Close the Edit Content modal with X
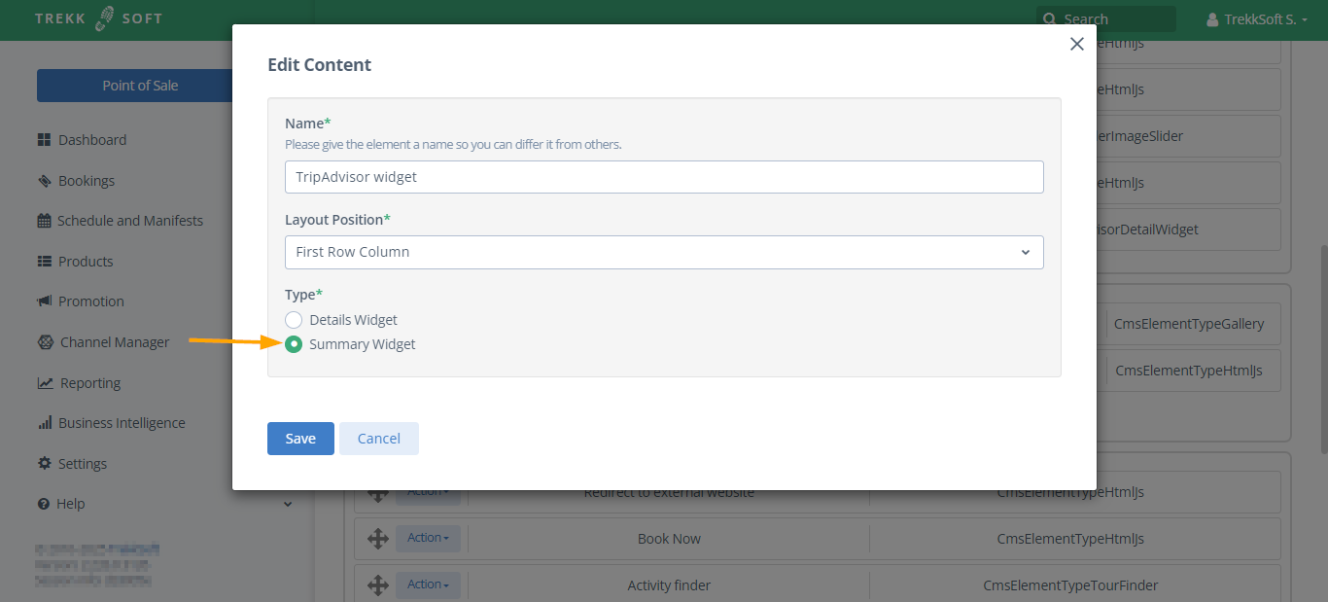 [x=1076, y=44]
